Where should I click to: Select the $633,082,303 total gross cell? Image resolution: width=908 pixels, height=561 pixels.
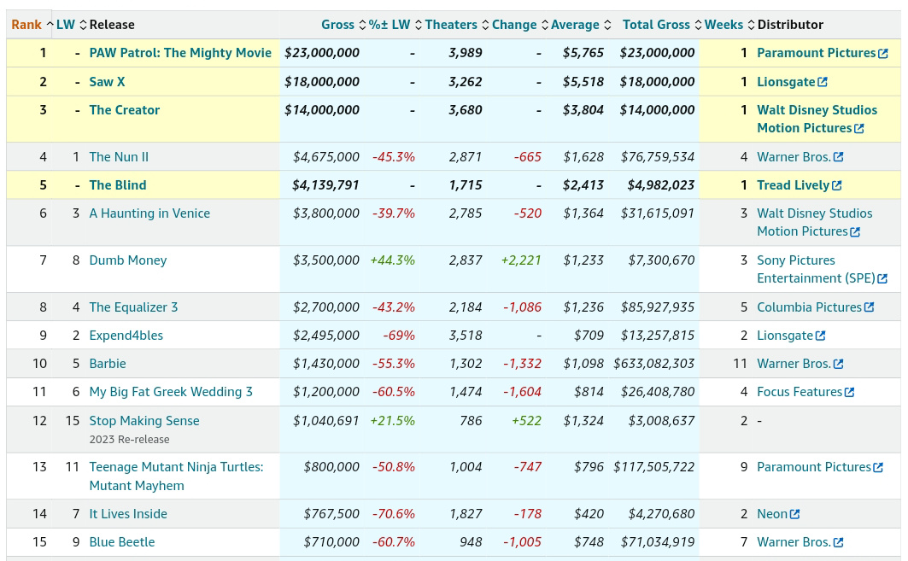coord(653,364)
